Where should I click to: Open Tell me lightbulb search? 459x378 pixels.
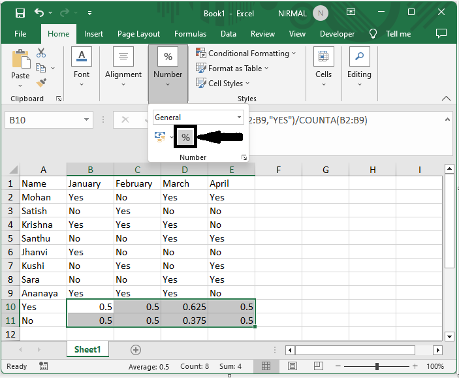373,34
